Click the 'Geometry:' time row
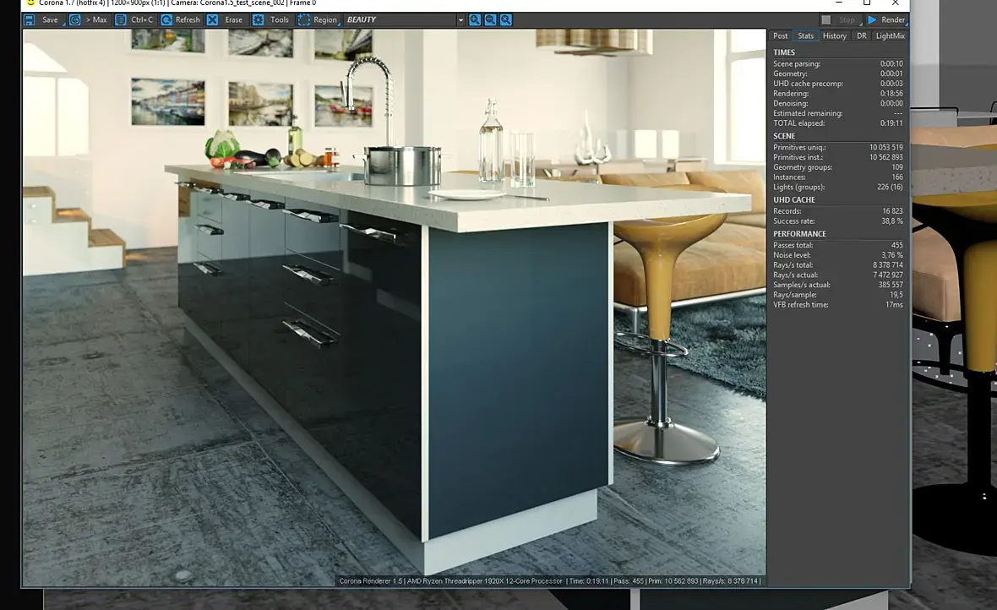This screenshot has width=997, height=610. point(838,74)
